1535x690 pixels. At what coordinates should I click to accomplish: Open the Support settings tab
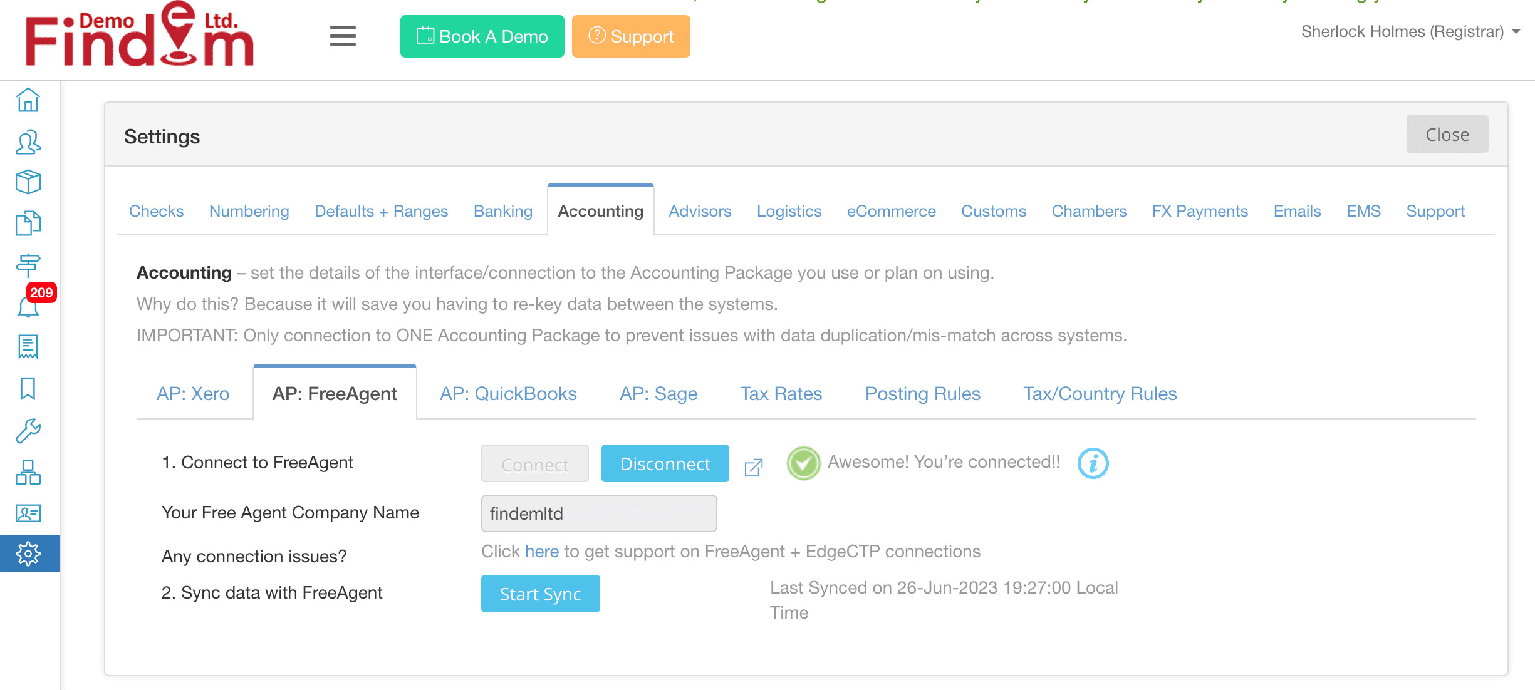tap(1435, 211)
